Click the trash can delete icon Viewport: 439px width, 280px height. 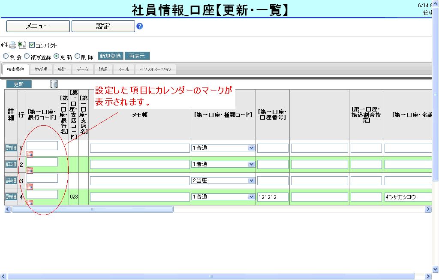(54, 84)
